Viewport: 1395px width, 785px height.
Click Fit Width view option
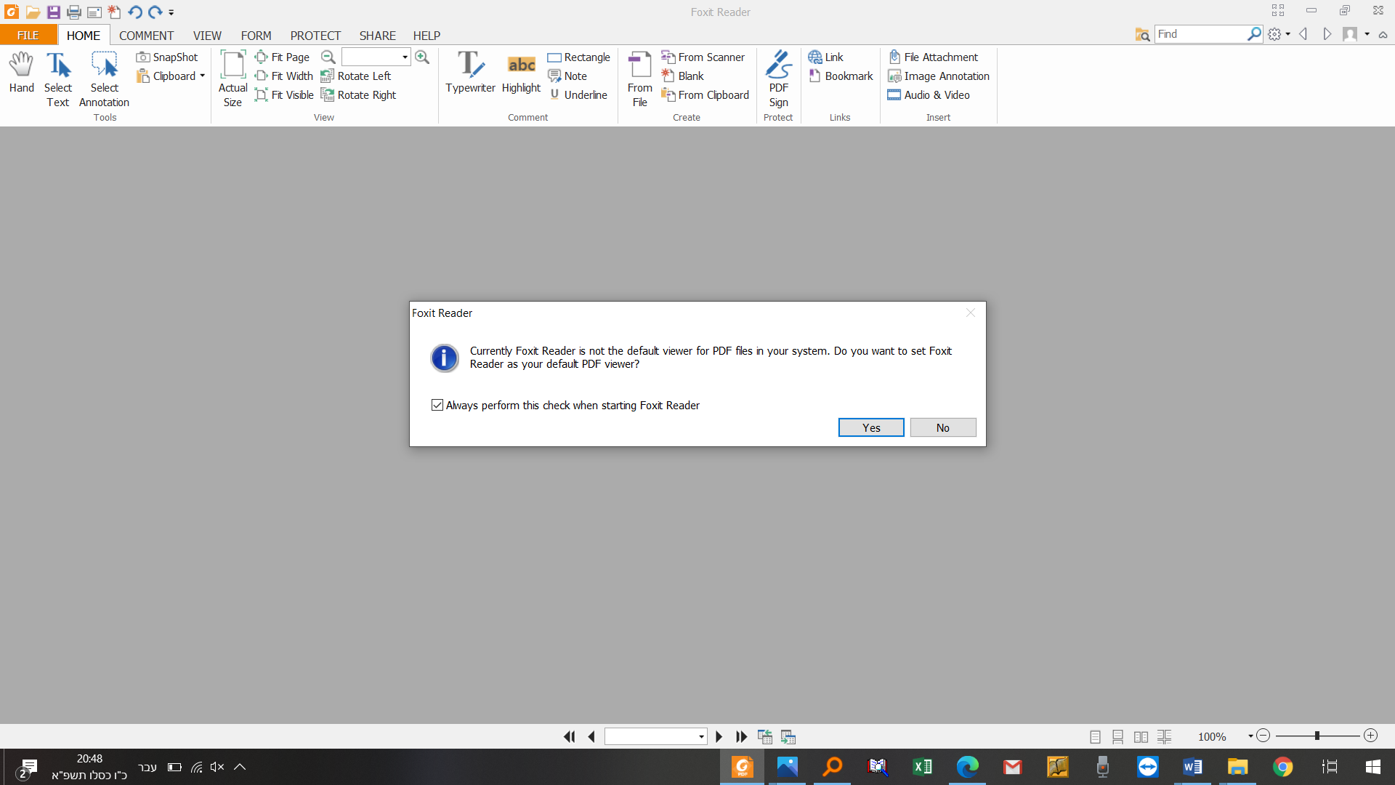[x=284, y=76]
